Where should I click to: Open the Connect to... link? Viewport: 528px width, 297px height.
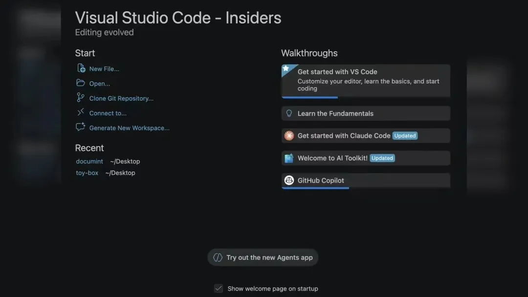(108, 113)
